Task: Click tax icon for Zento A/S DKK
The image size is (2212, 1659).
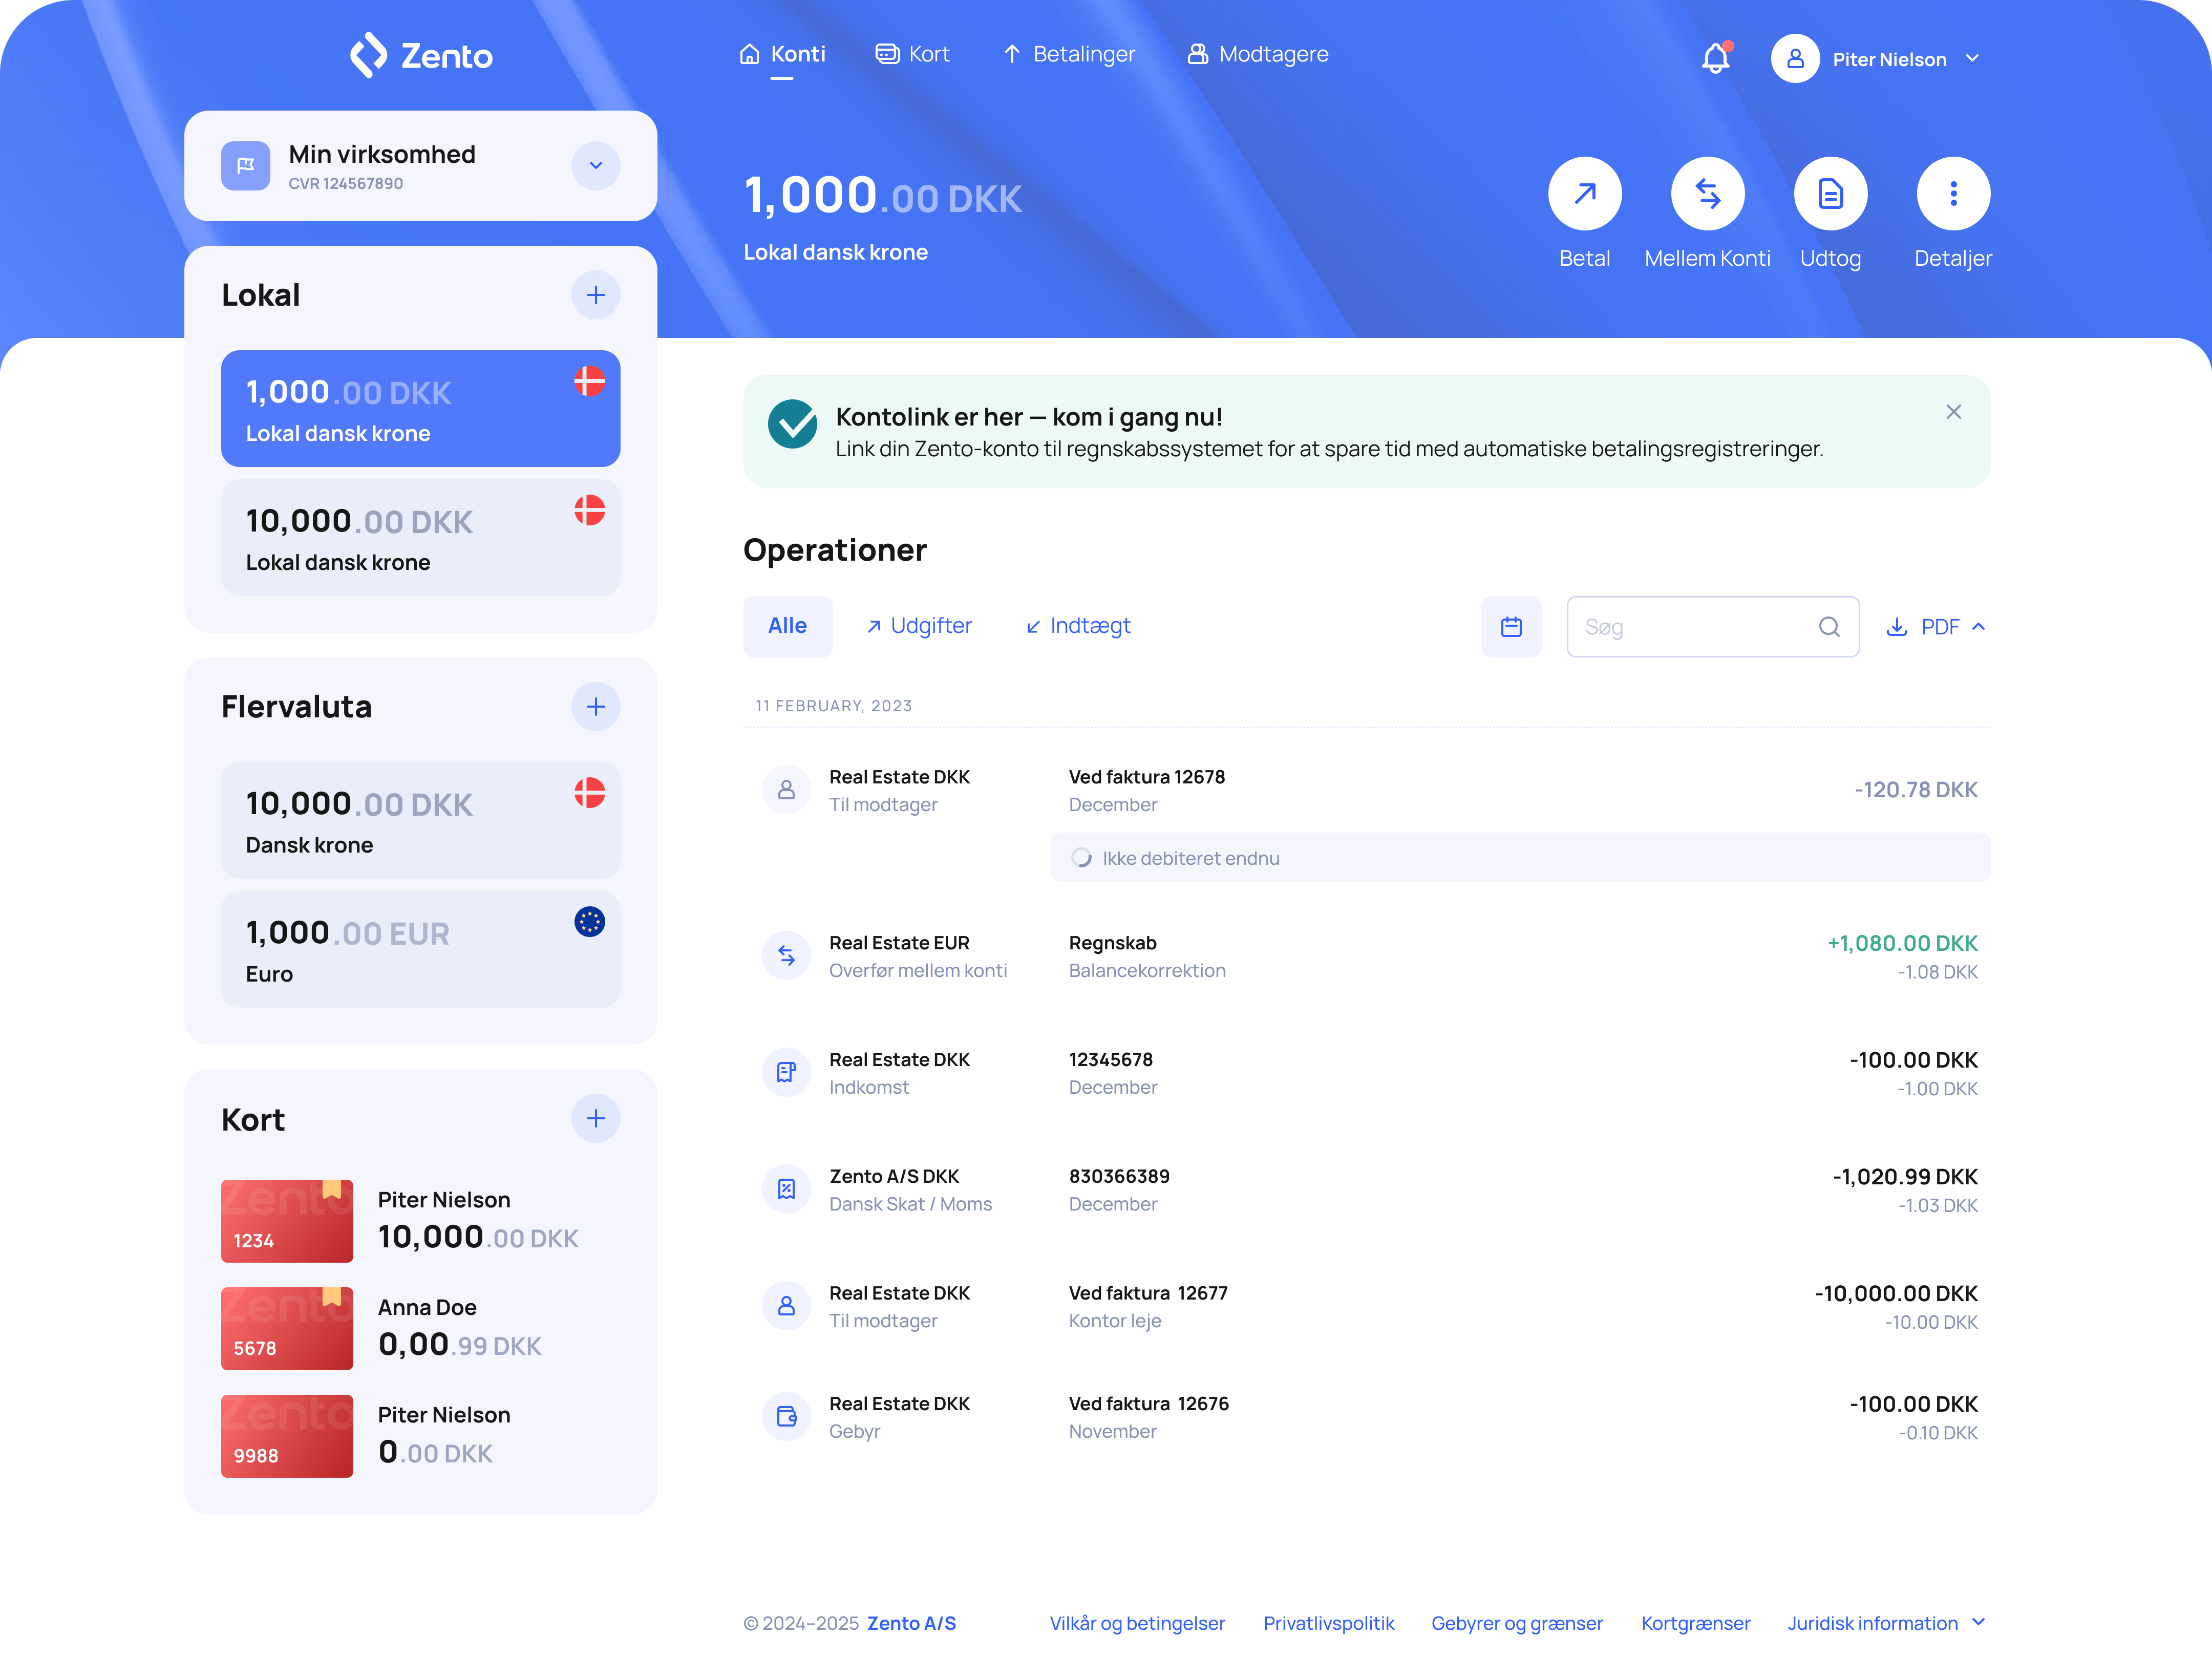Action: pyautogui.click(x=786, y=1189)
